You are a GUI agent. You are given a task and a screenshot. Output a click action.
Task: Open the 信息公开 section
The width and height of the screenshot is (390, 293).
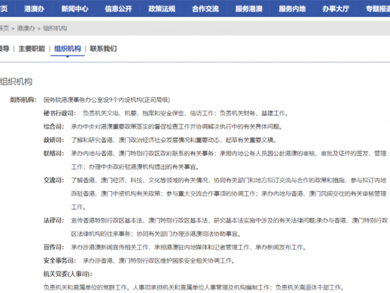pyautogui.click(x=118, y=9)
